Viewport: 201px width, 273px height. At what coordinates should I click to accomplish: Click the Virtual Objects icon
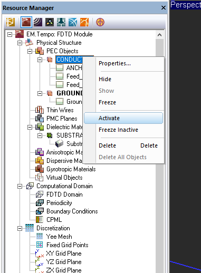point(40,178)
